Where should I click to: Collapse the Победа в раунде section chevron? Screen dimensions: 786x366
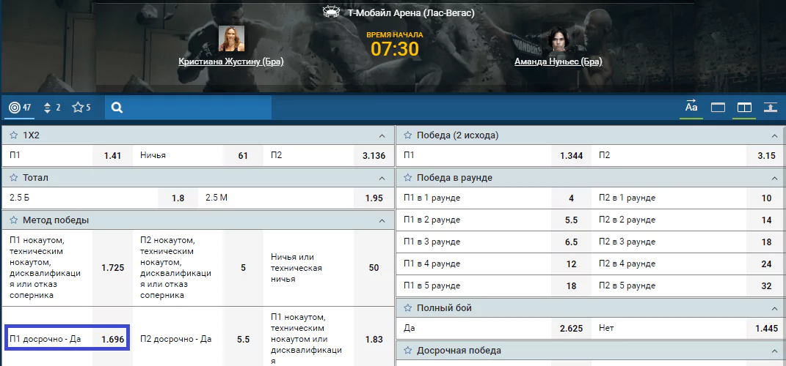[776, 179]
